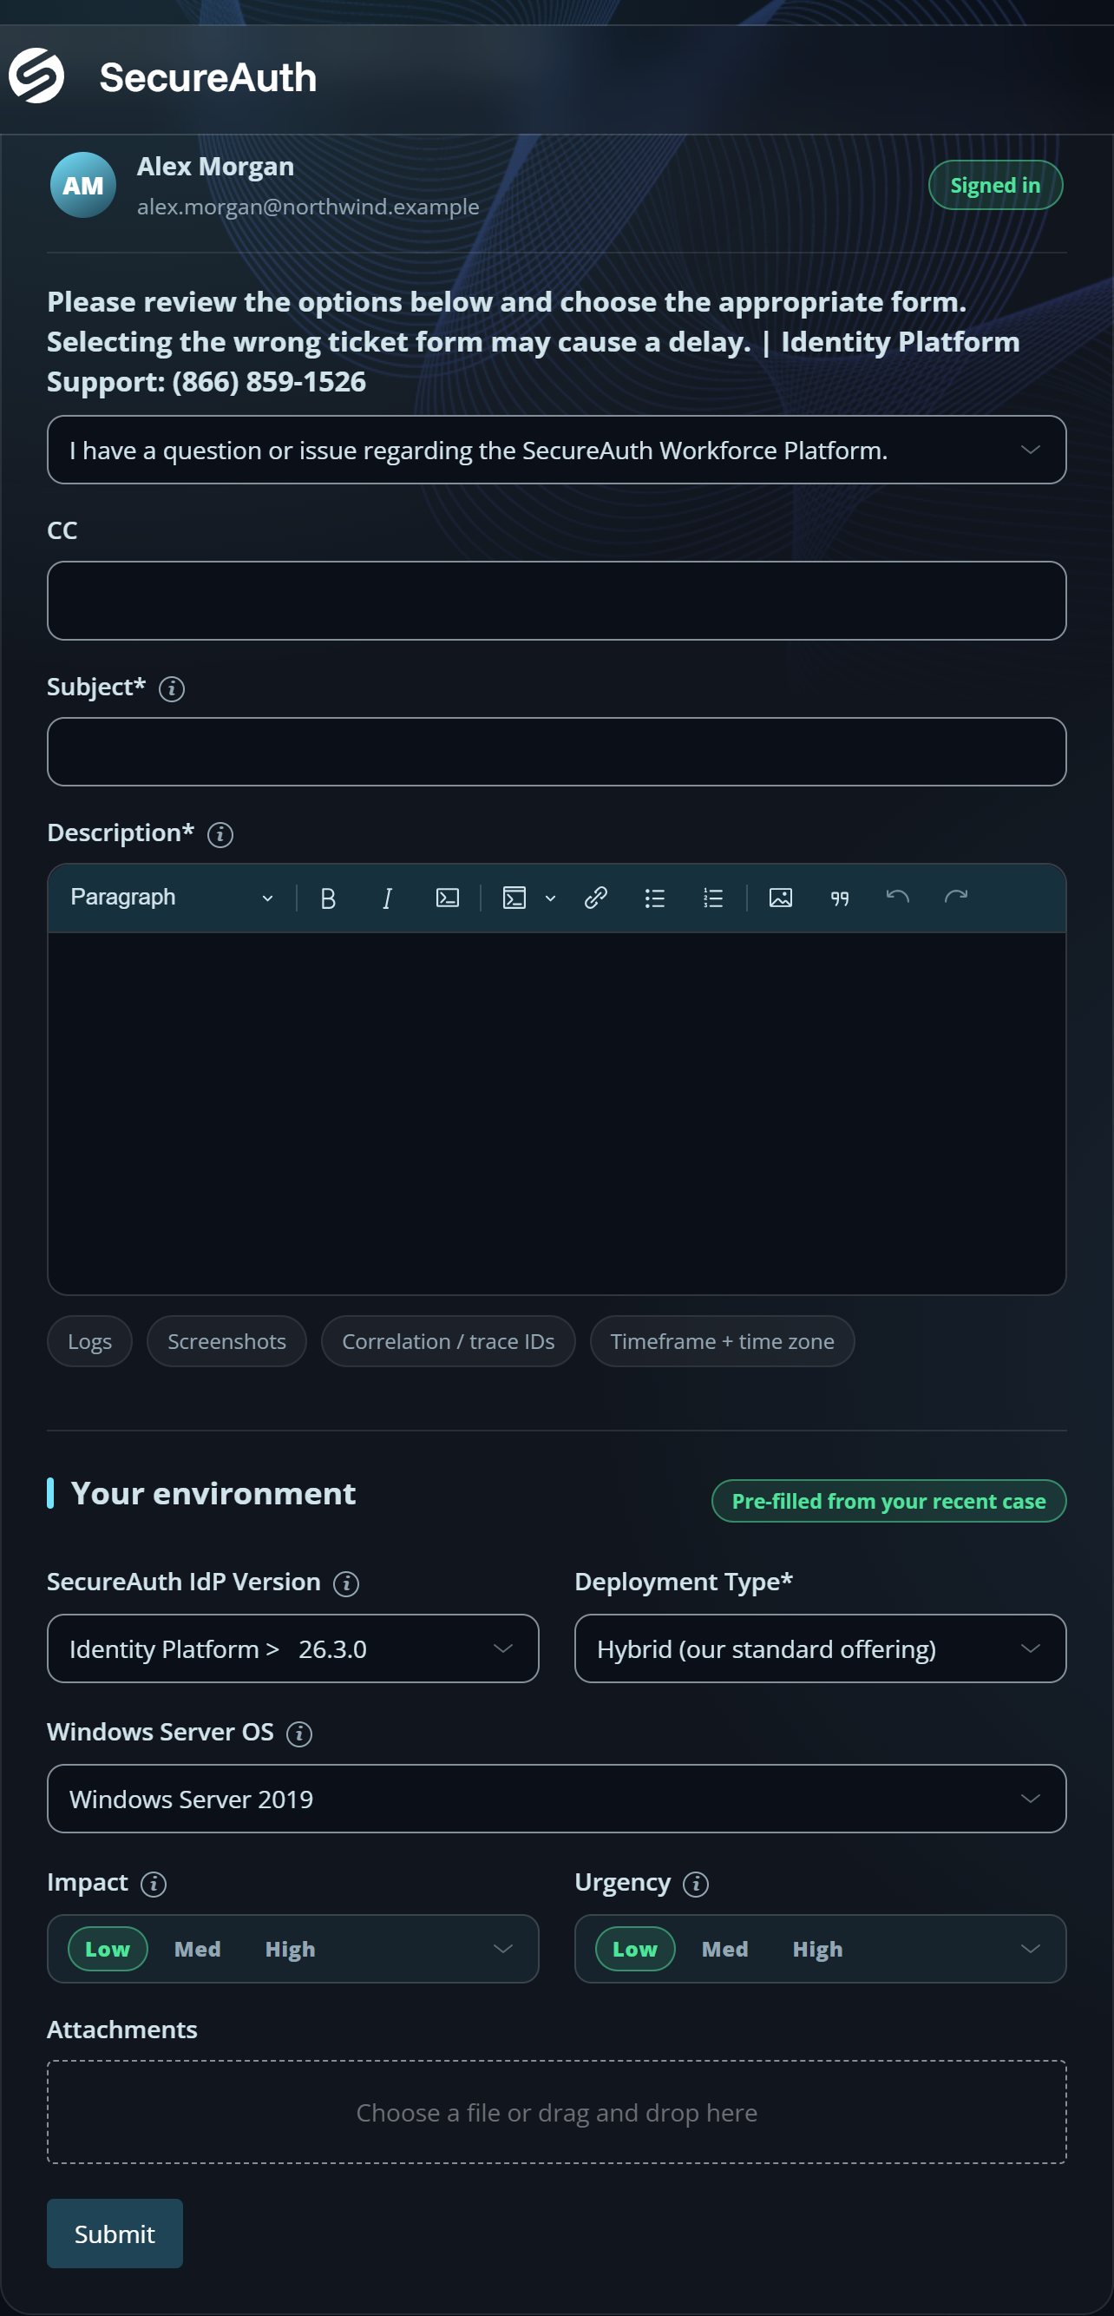Click the Impact info icon
The image size is (1114, 2316).
coord(154,1884)
